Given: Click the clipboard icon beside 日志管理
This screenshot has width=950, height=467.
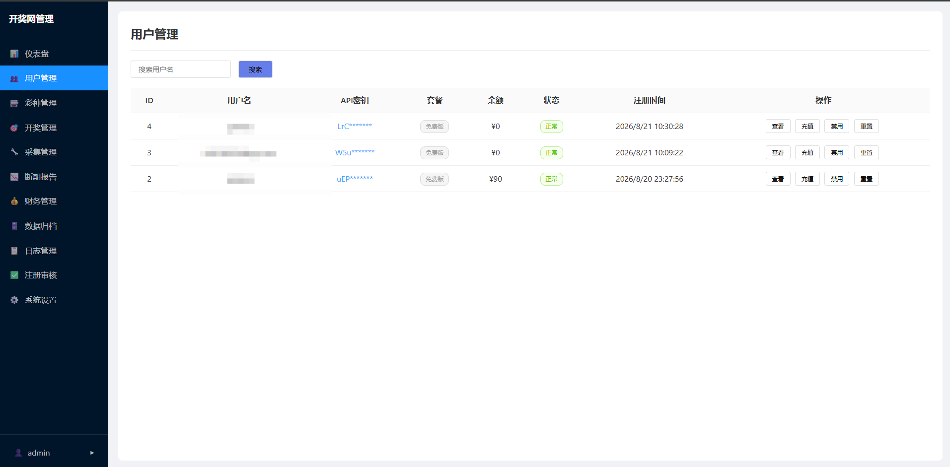Looking at the screenshot, I should (x=14, y=251).
